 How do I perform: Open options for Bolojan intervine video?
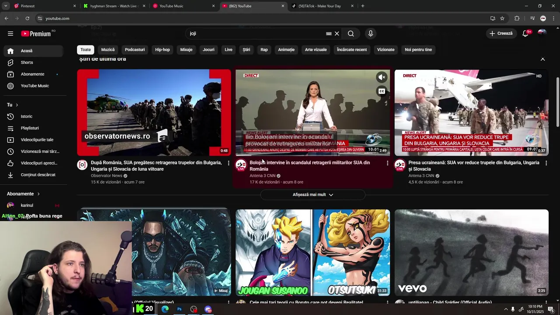click(387, 163)
